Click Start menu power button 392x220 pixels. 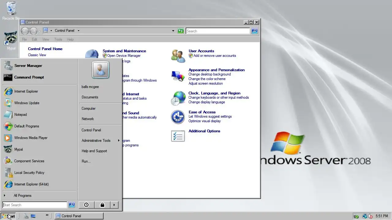[86, 205]
